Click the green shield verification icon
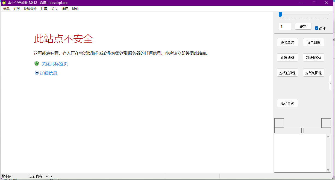Viewport: 335px width, 180px height. (x=37, y=64)
